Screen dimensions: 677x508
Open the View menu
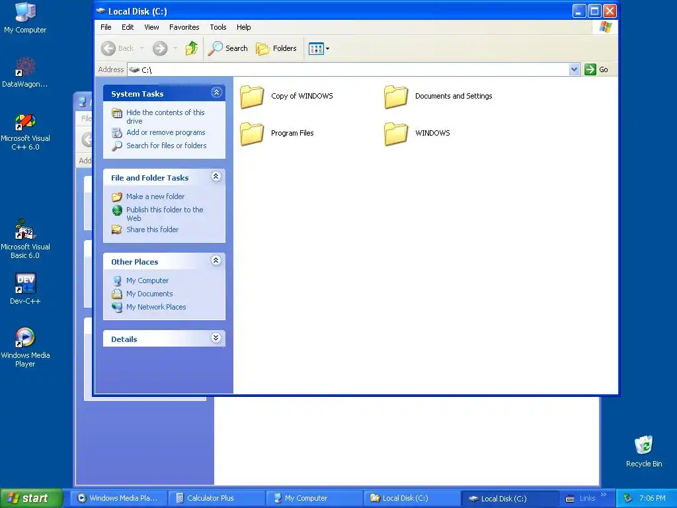pyautogui.click(x=151, y=27)
